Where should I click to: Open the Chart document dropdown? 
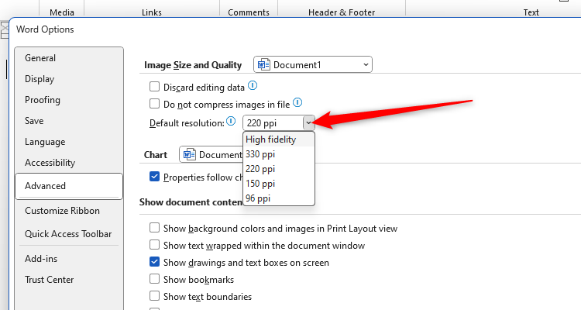211,155
